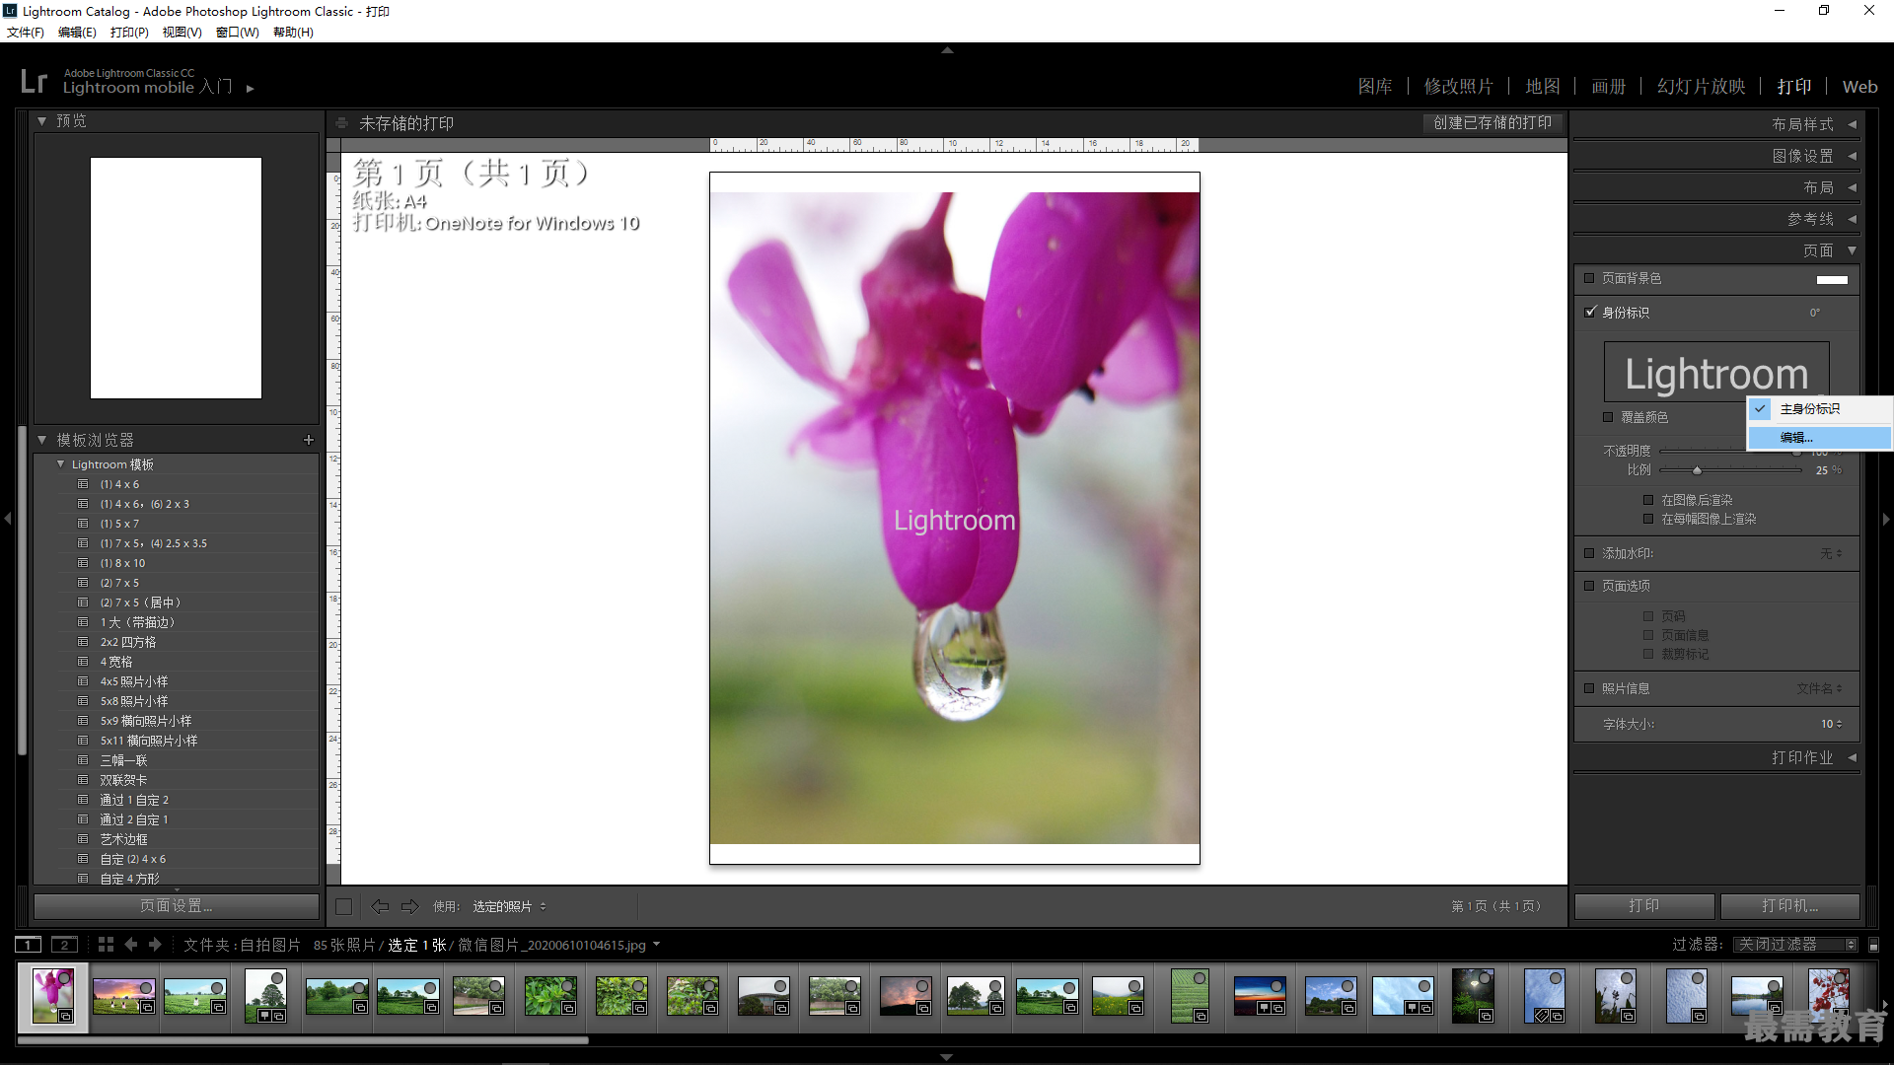The width and height of the screenshot is (1894, 1065).
Task: Click 打印机... button
Action: click(1790, 906)
